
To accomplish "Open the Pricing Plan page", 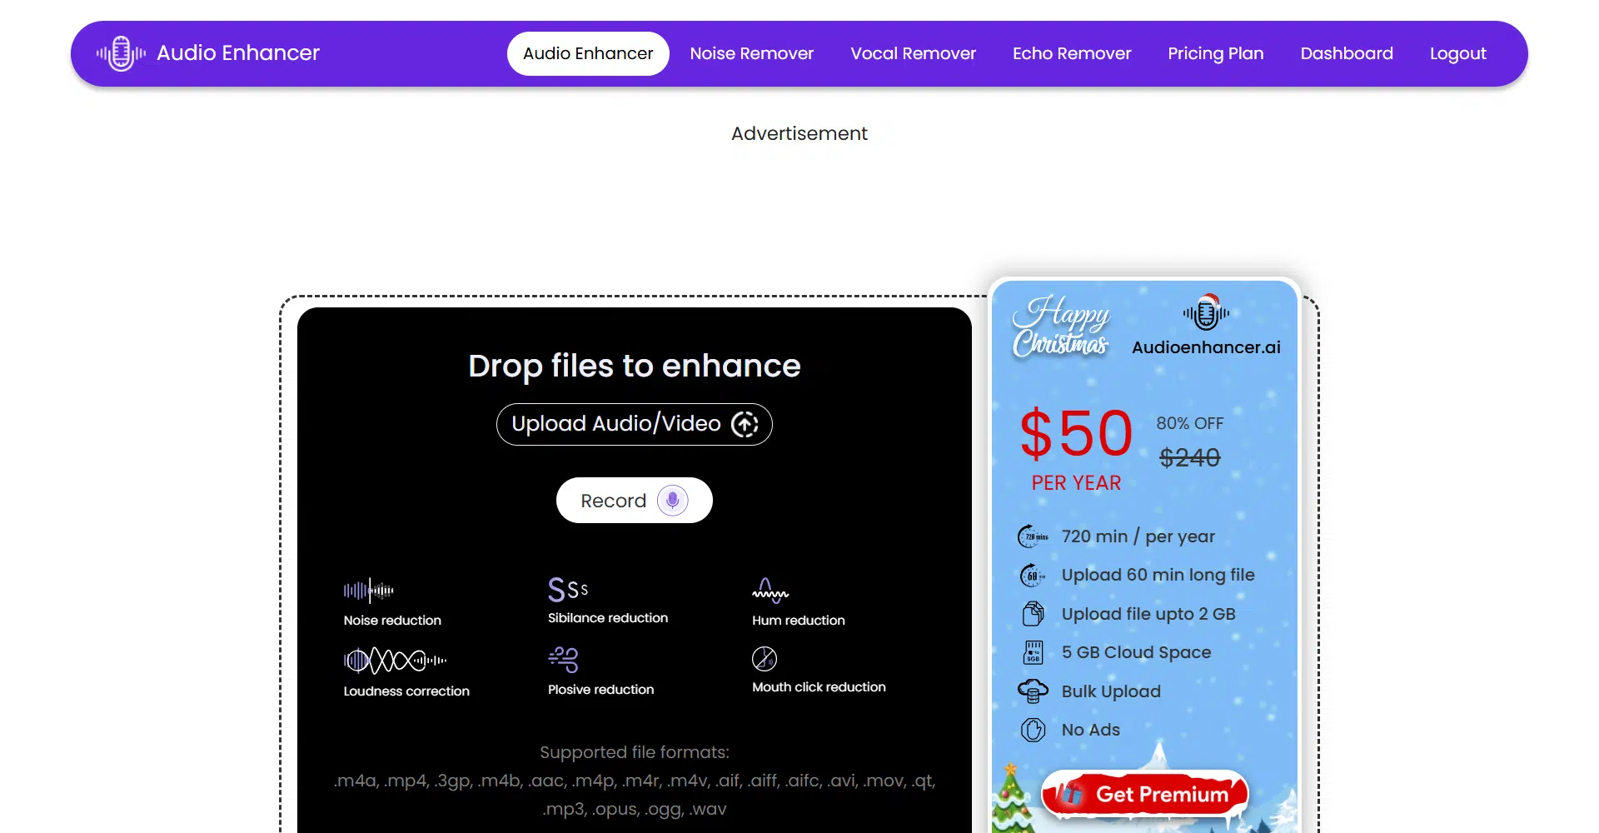I will click(x=1215, y=53).
